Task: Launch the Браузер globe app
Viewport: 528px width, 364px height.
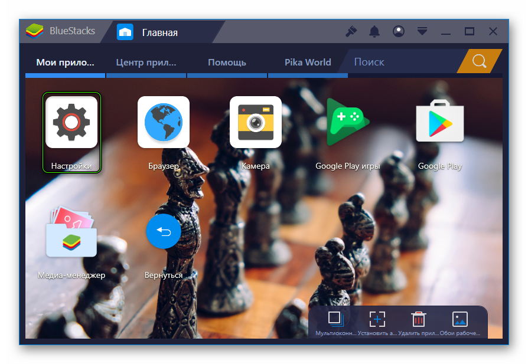Action: click(164, 123)
